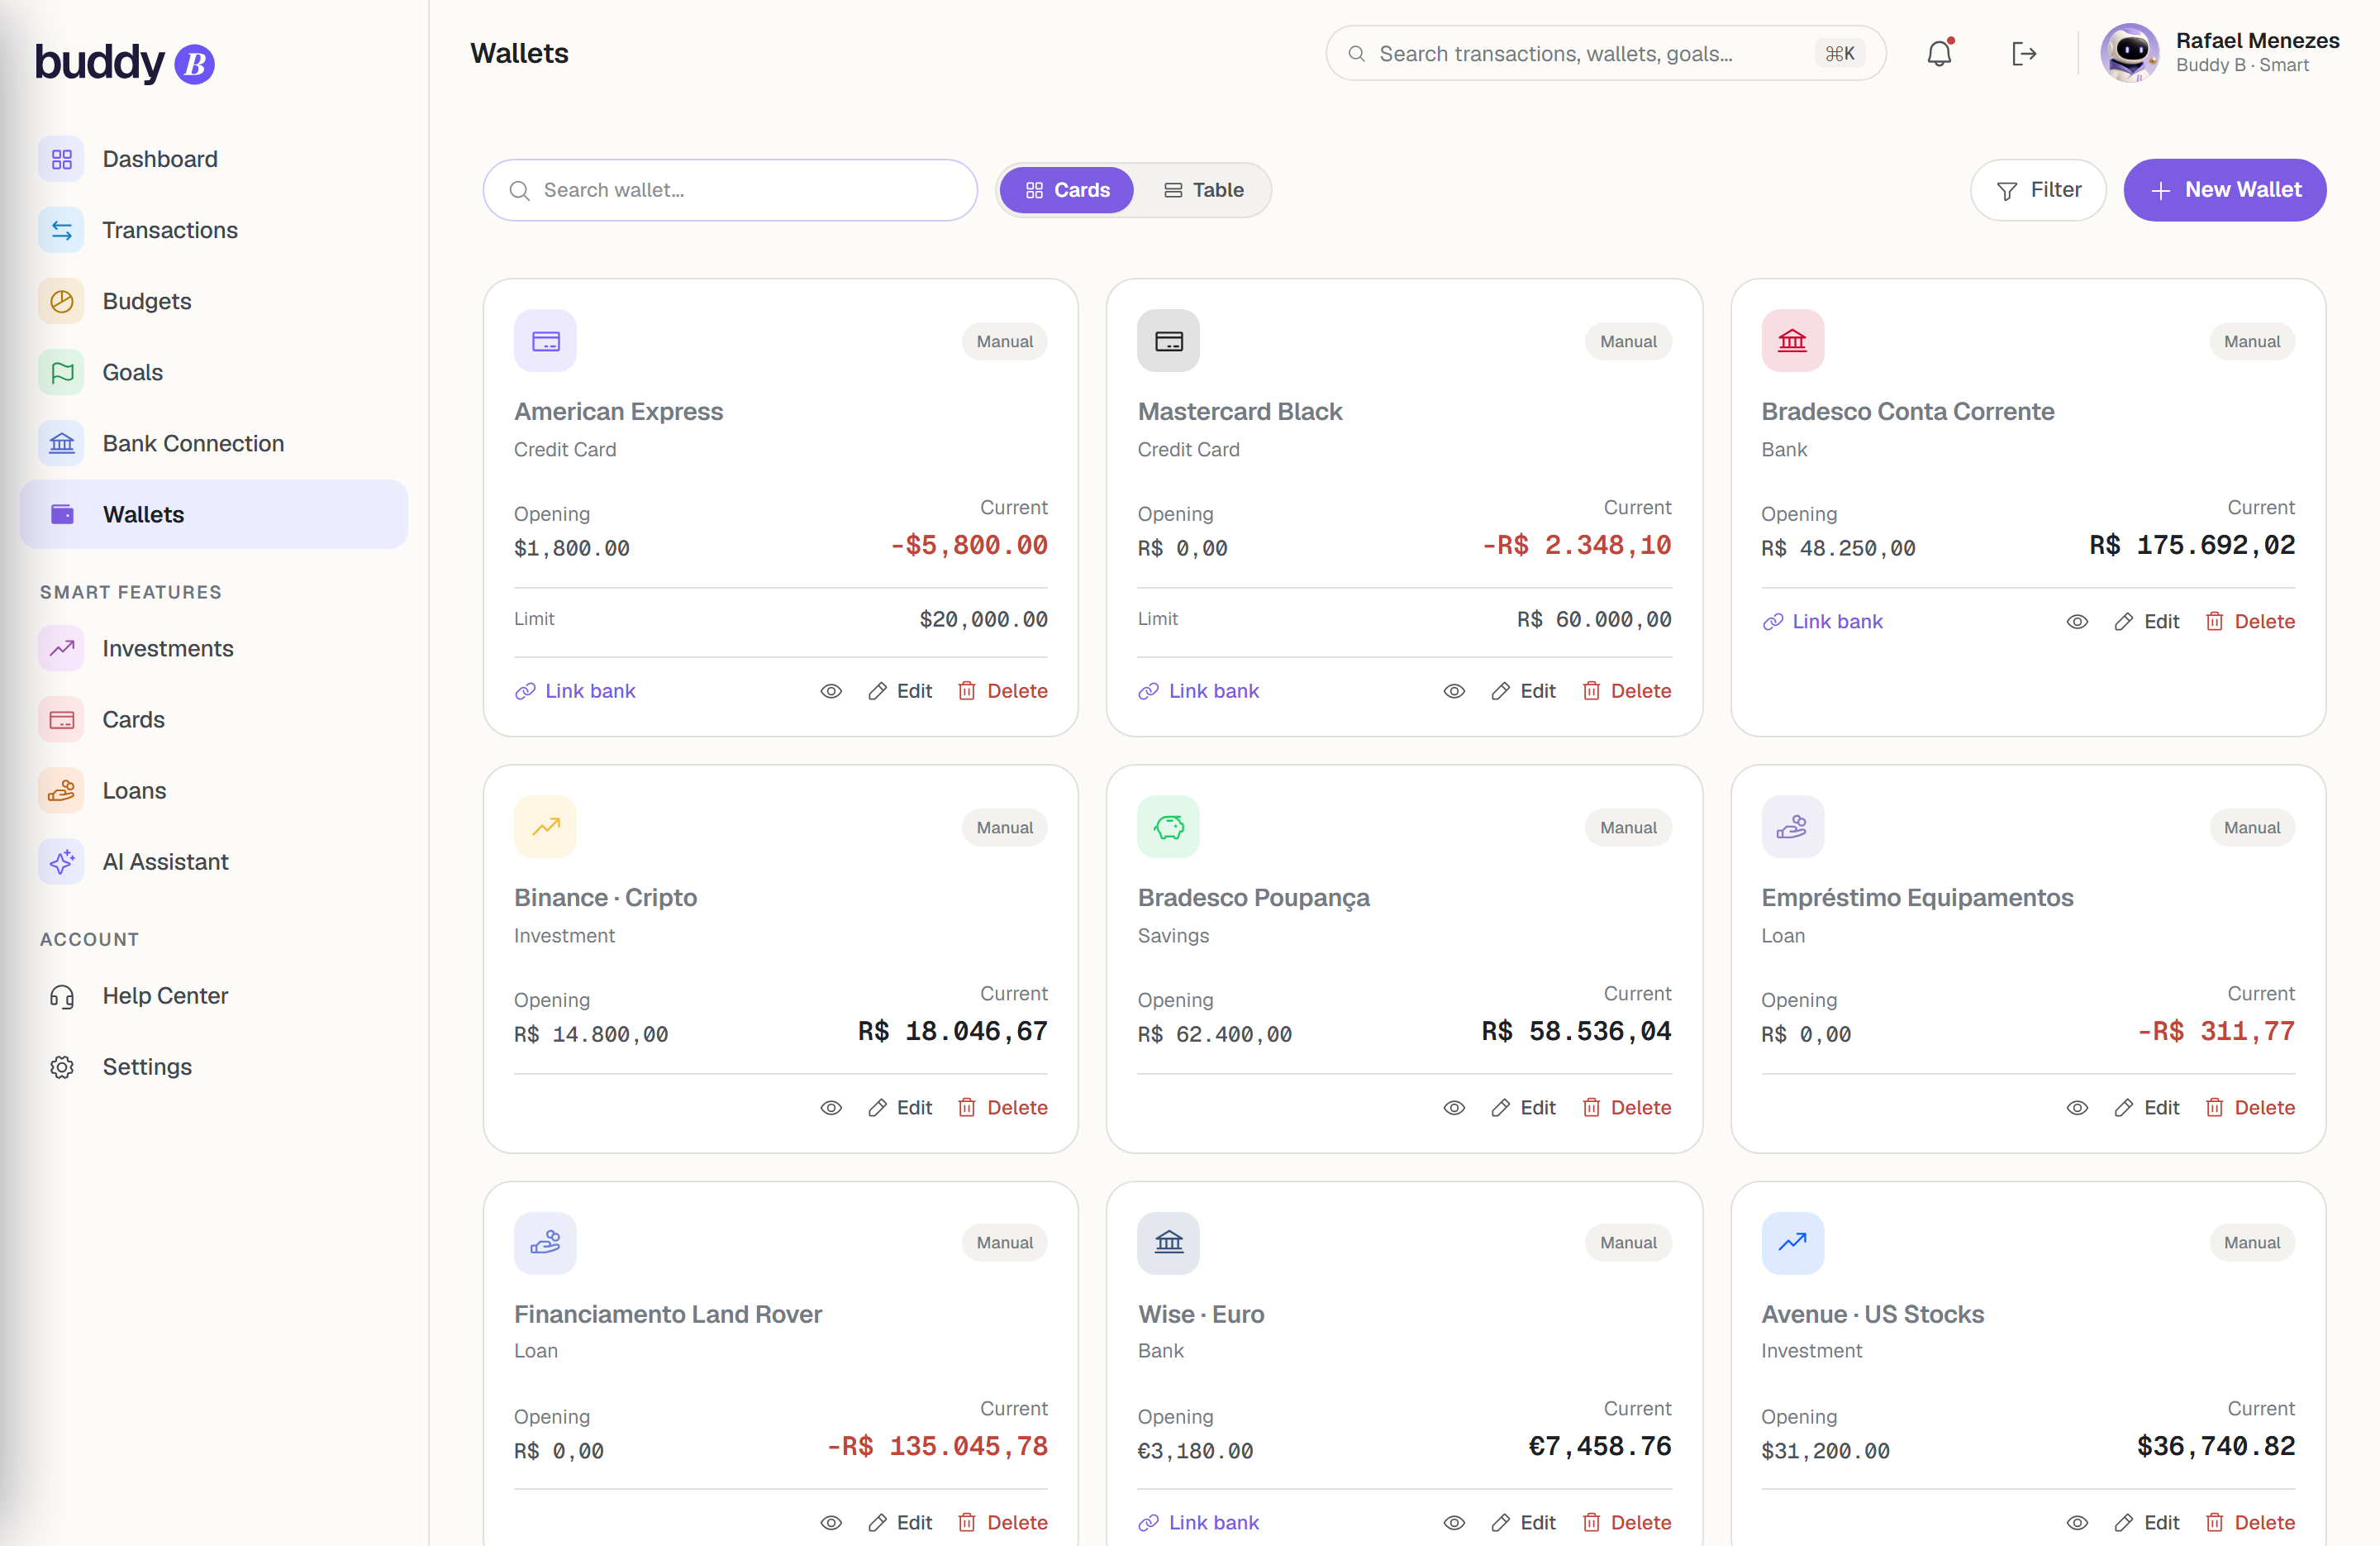Toggle visibility eye on Wise Euro

coord(1454,1523)
